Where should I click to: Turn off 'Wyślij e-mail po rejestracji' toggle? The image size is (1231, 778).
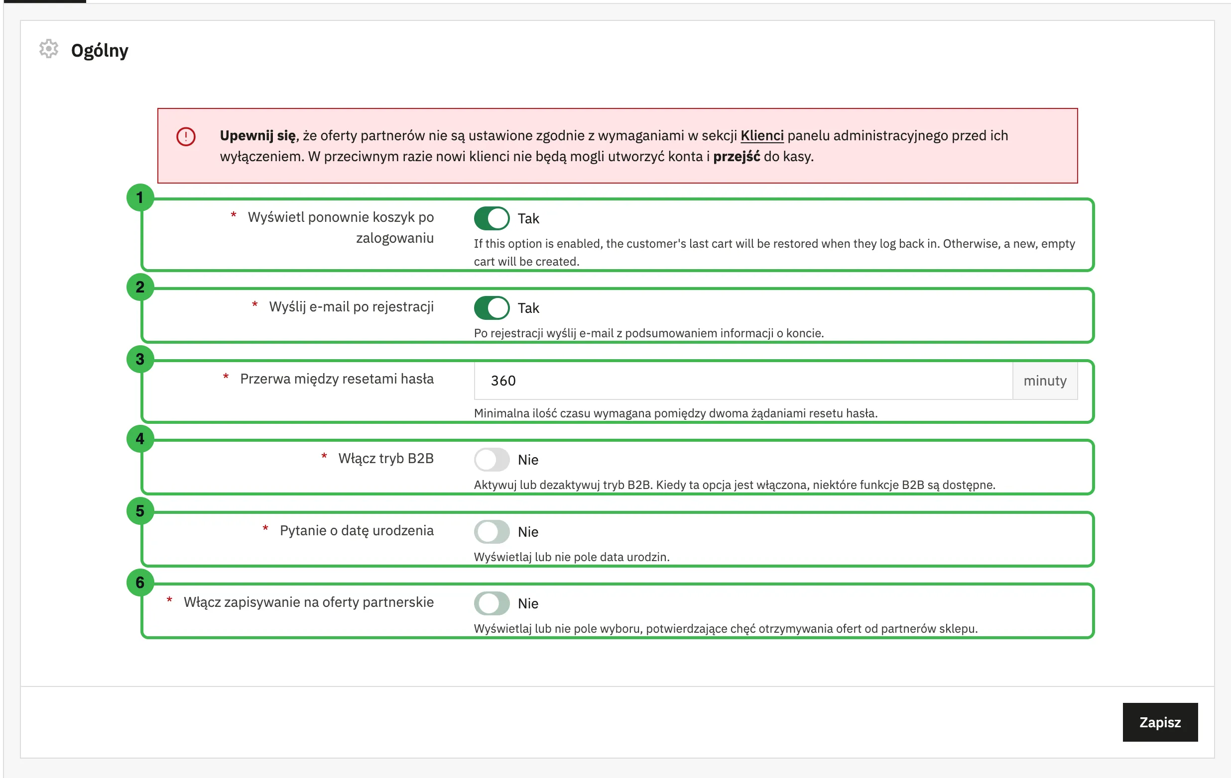pos(492,308)
